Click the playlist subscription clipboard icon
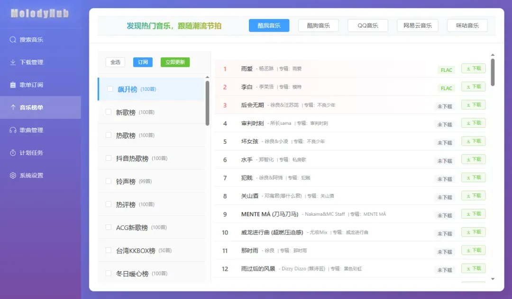The image size is (512, 299). pos(13,85)
